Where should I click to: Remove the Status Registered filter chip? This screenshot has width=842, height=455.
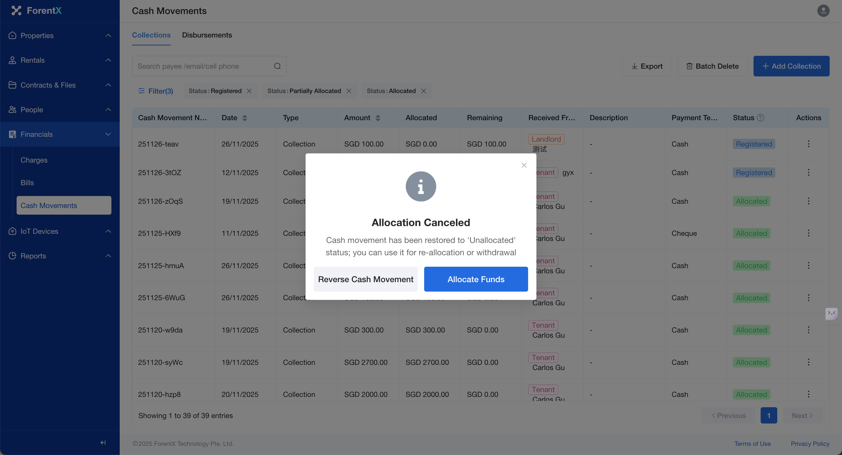pos(249,91)
